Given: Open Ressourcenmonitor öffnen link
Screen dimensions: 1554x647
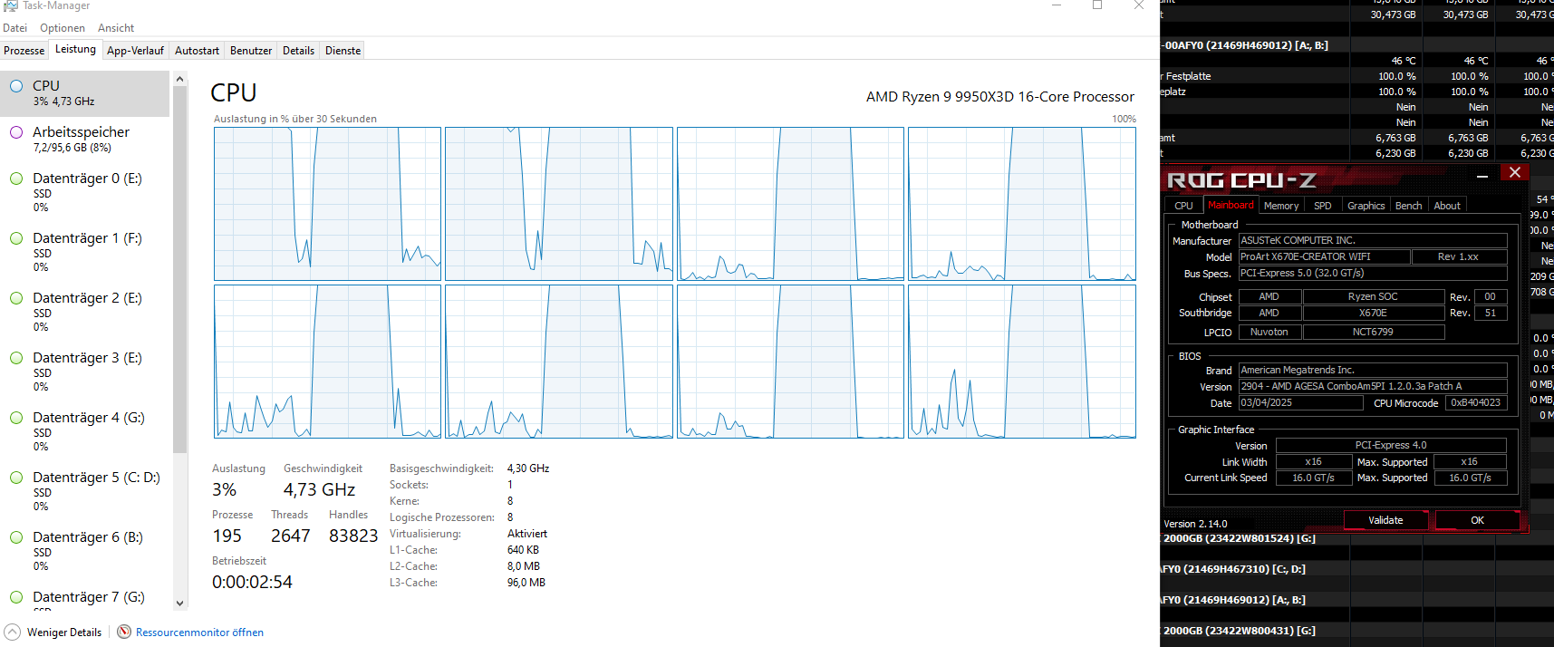Looking at the screenshot, I should 199,633.
